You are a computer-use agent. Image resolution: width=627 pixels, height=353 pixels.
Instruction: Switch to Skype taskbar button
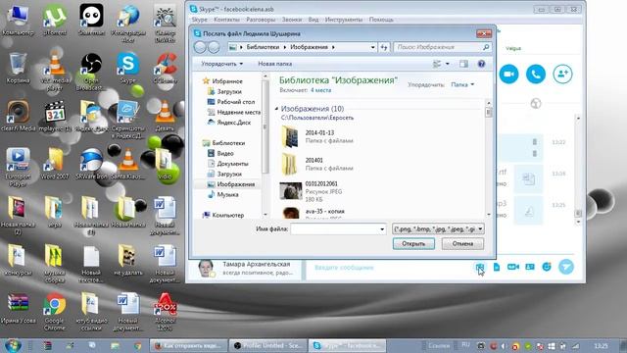[348, 345]
